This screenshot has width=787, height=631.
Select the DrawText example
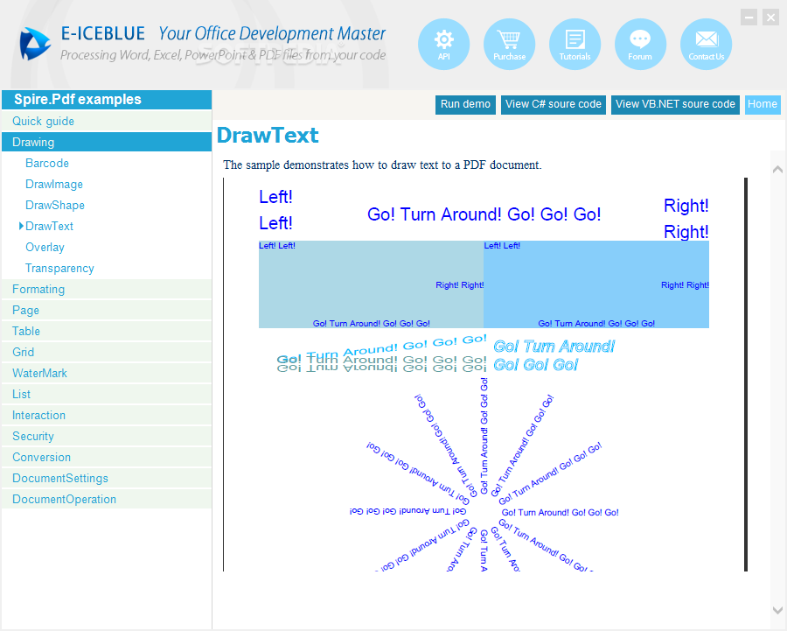click(x=49, y=227)
